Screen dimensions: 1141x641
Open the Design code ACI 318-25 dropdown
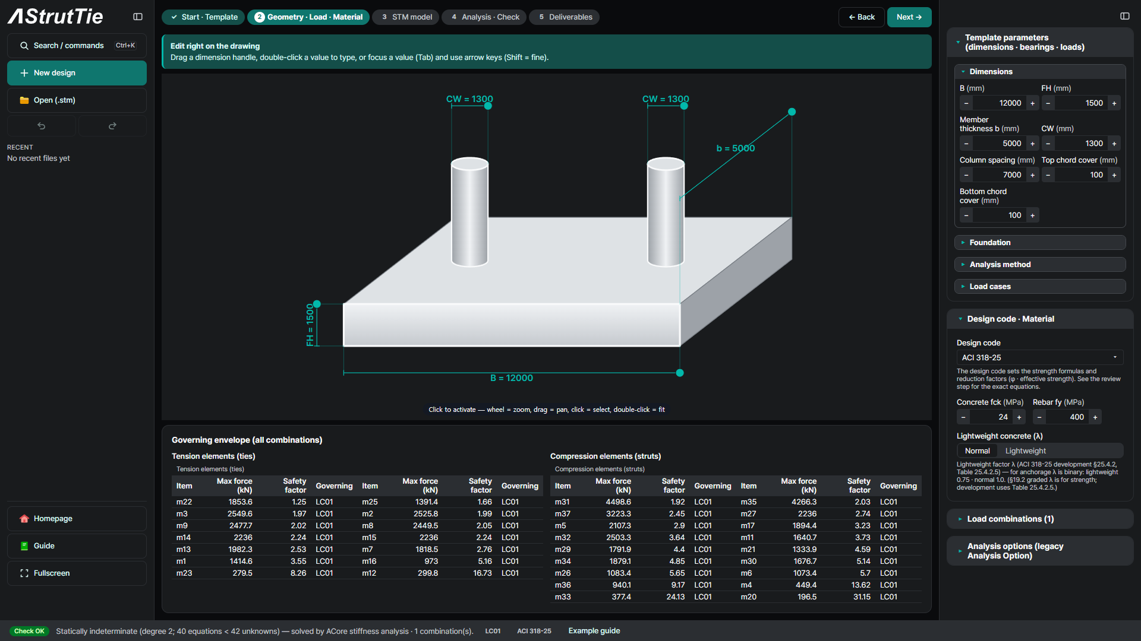(x=1040, y=358)
